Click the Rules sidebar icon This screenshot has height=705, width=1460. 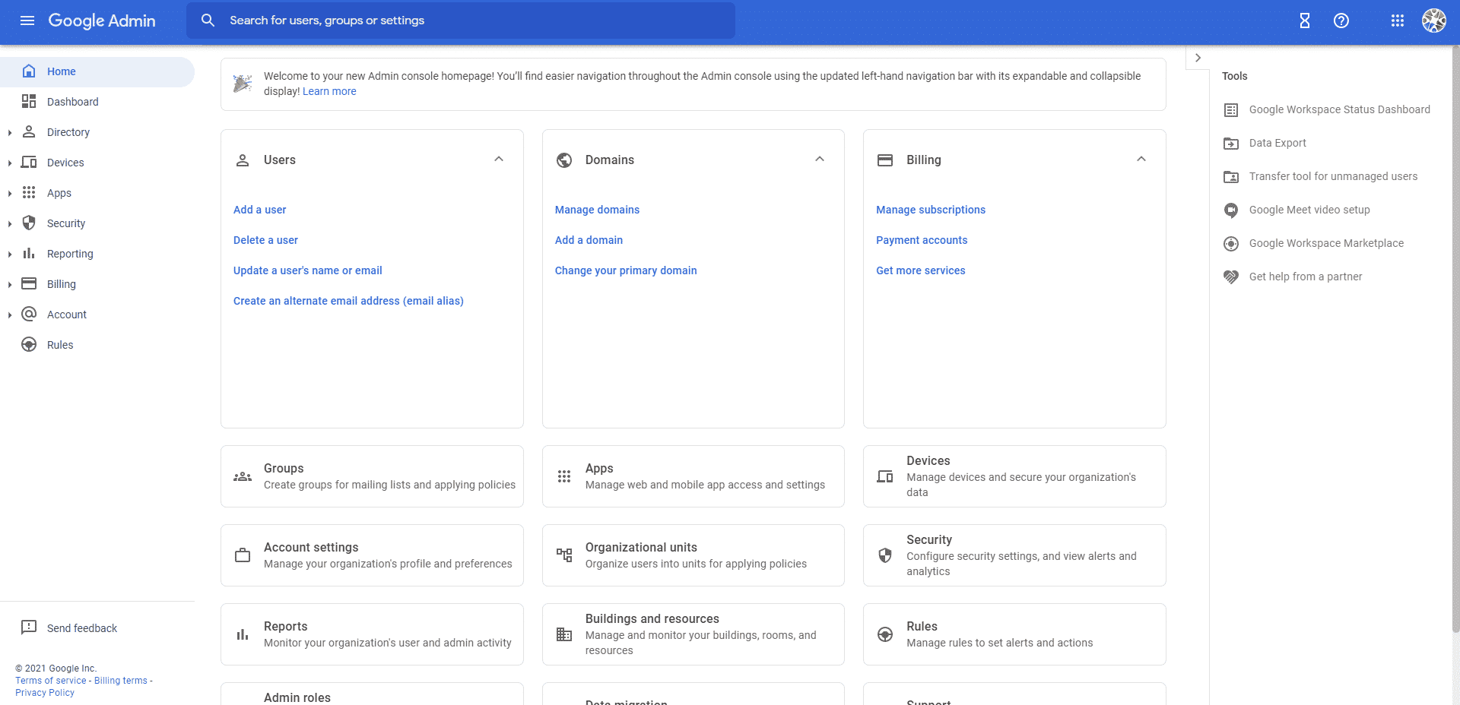tap(29, 344)
